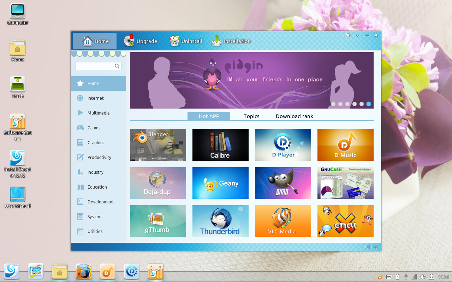Open the Thunderbird app tile
452x282 pixels.
coord(220,221)
